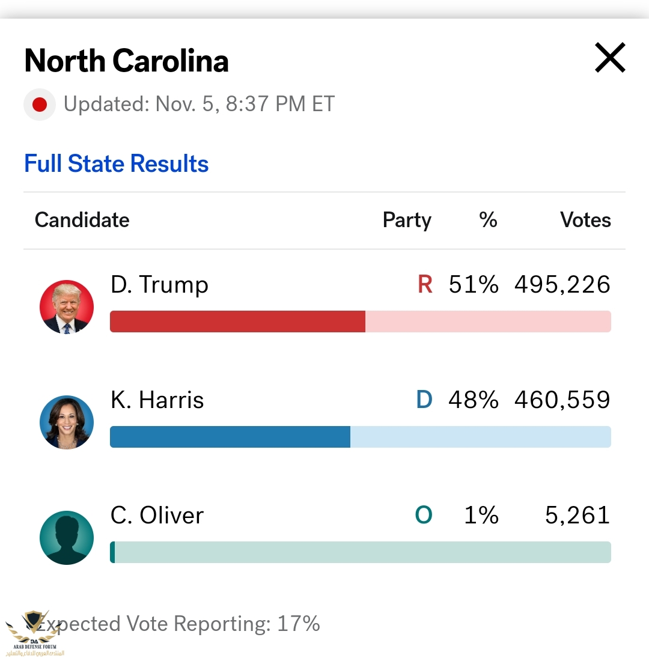Click the % column header

point(489,220)
